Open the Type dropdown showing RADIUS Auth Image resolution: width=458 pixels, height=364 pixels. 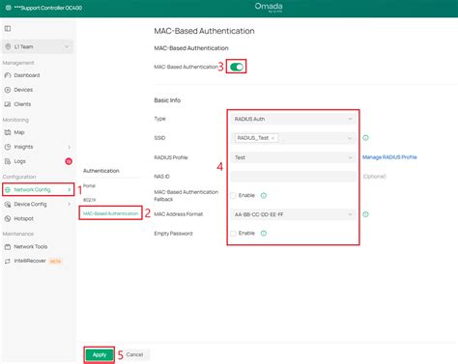coord(294,119)
